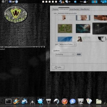This screenshot has width=107, height=107.
Task: Launch the blue splat application in dock
Action: tap(40, 101)
